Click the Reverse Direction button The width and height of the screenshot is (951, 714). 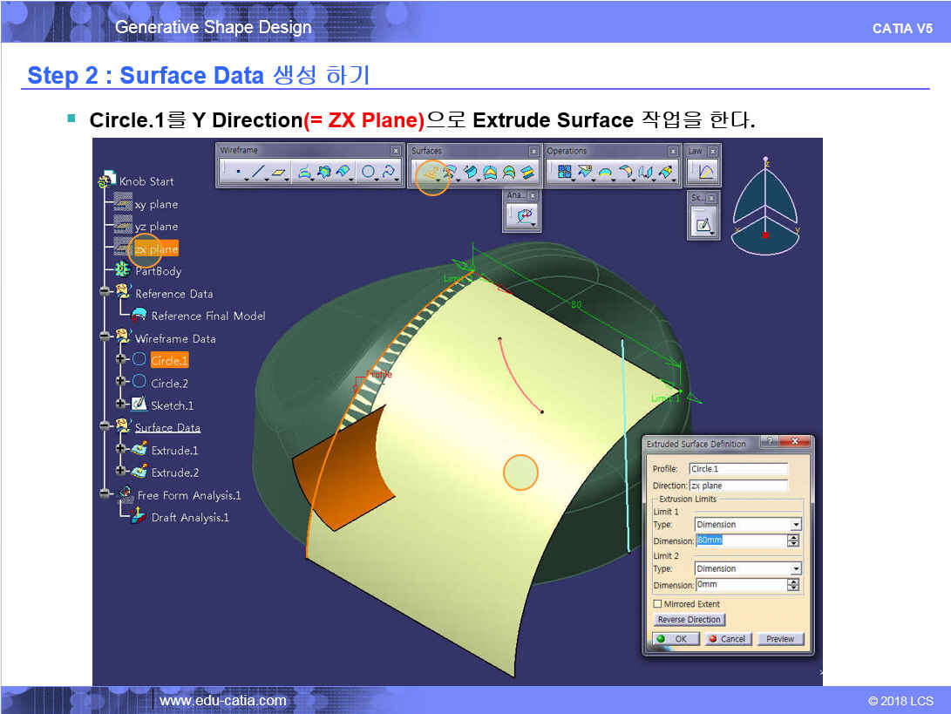689,620
